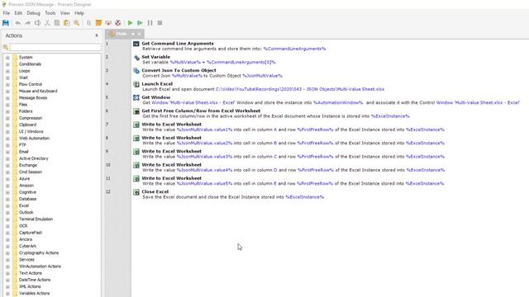Select the Message Boxes category
This screenshot has width=529, height=297.
(x=33, y=97)
